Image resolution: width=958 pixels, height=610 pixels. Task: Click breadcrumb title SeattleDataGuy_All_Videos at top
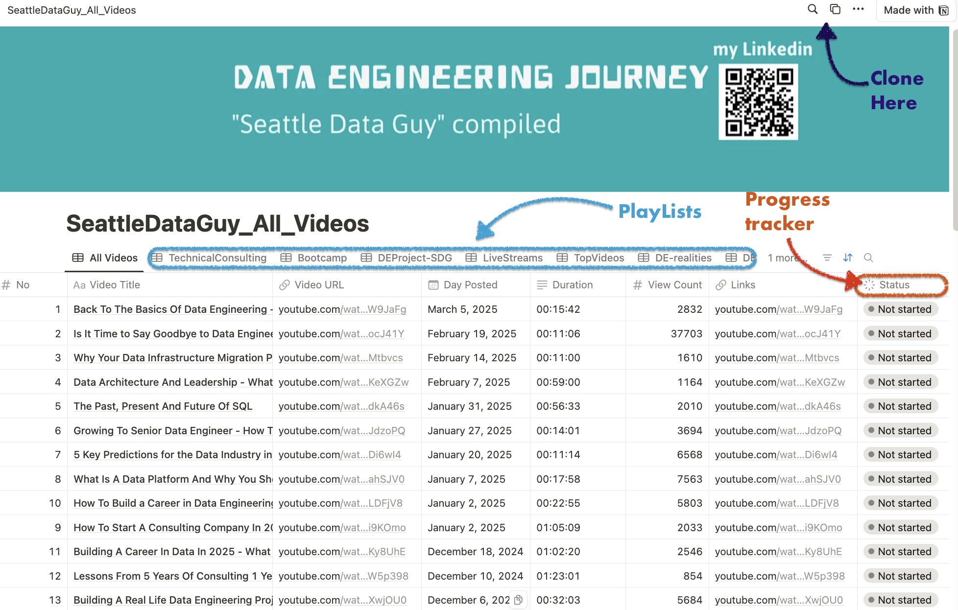(x=72, y=10)
